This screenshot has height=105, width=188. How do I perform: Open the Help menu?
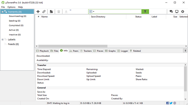click(20, 7)
